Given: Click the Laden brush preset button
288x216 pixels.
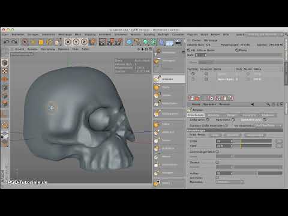Looking at the screenshot, I should 215,135.
